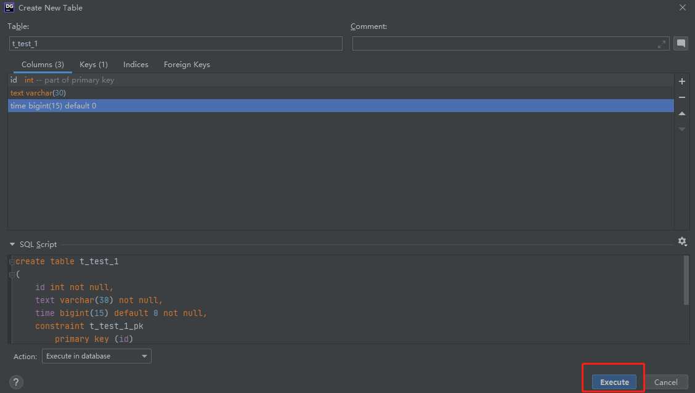The width and height of the screenshot is (695, 393).
Task: Move selected column down
Action: [681, 129]
